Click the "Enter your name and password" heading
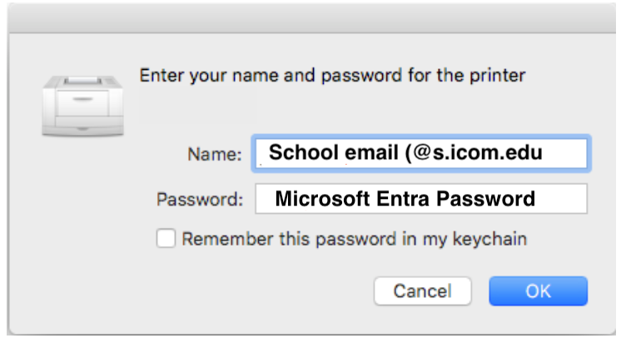Screen dimensions: 621x338 [x=332, y=76]
